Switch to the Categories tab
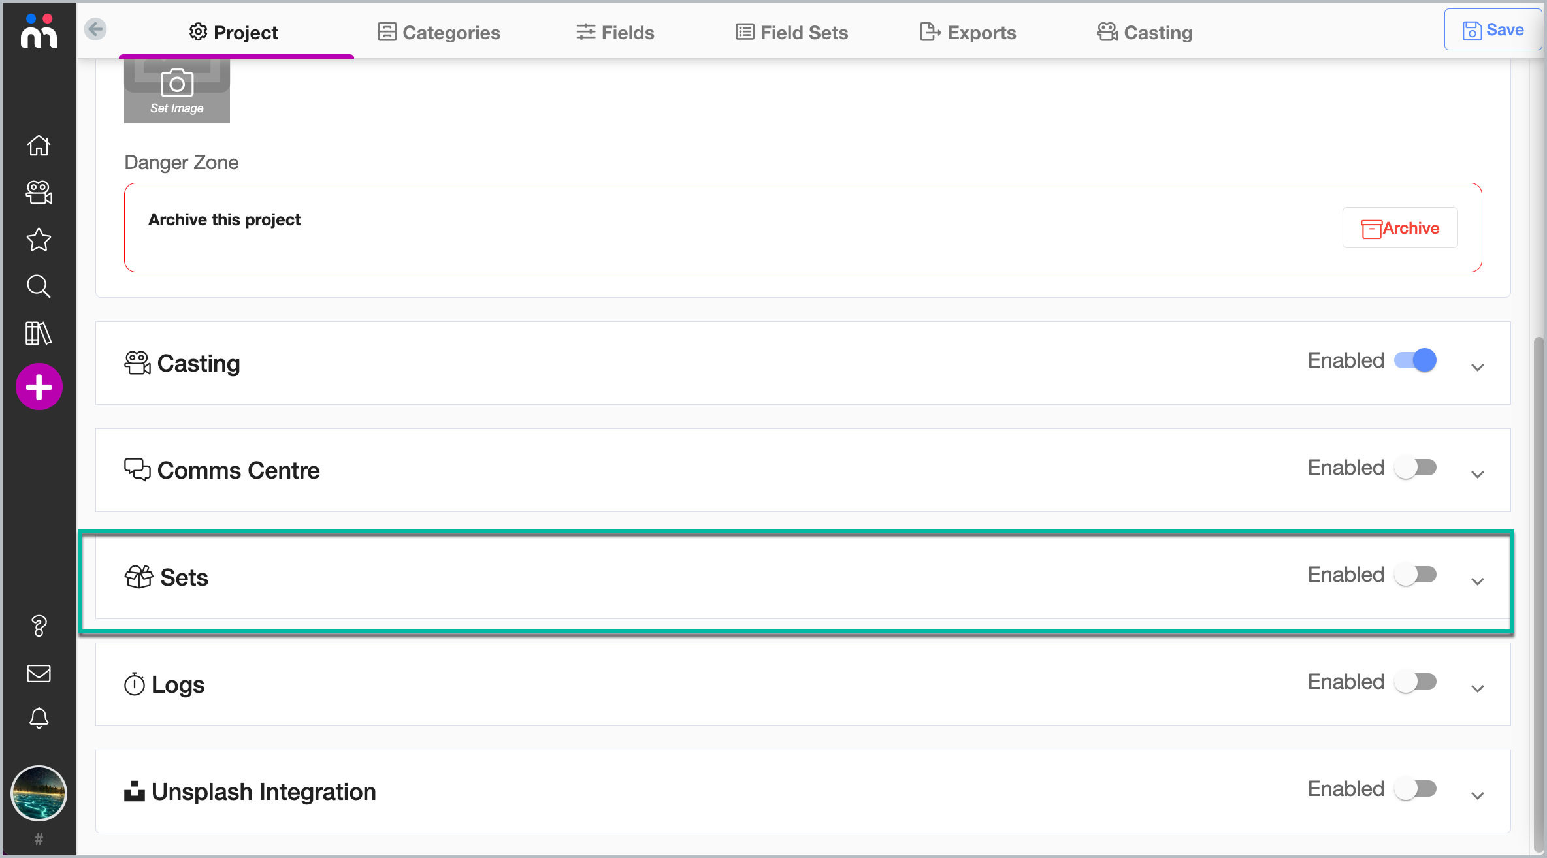This screenshot has height=858, width=1547. pyautogui.click(x=439, y=32)
